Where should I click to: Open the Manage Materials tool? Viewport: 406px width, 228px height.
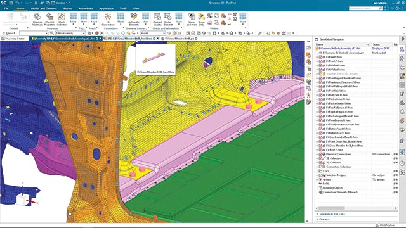(x=37, y=20)
